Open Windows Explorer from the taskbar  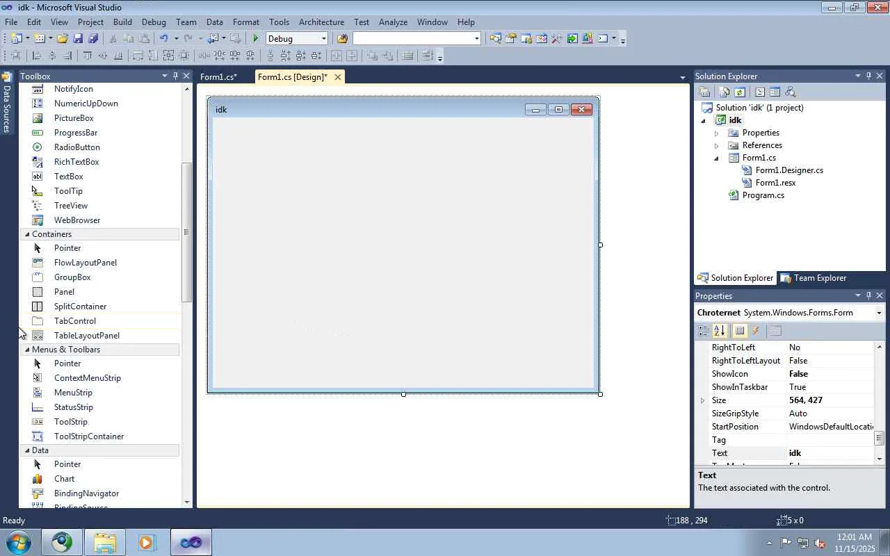105,542
